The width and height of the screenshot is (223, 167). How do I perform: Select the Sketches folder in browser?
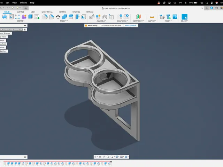pyautogui.click(x=3, y=51)
